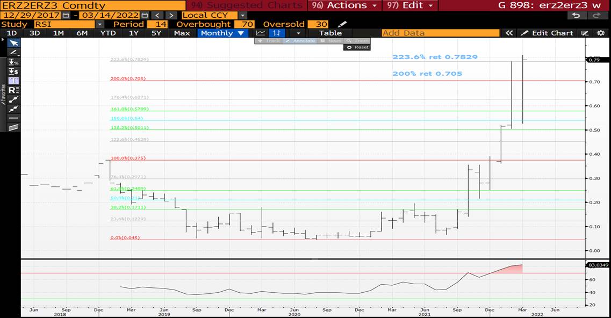Pick the dollar change measure tool
611x318 pixels.
pos(13,71)
